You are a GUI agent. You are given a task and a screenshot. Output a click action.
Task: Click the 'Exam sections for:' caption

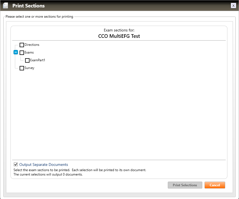pos(119,30)
